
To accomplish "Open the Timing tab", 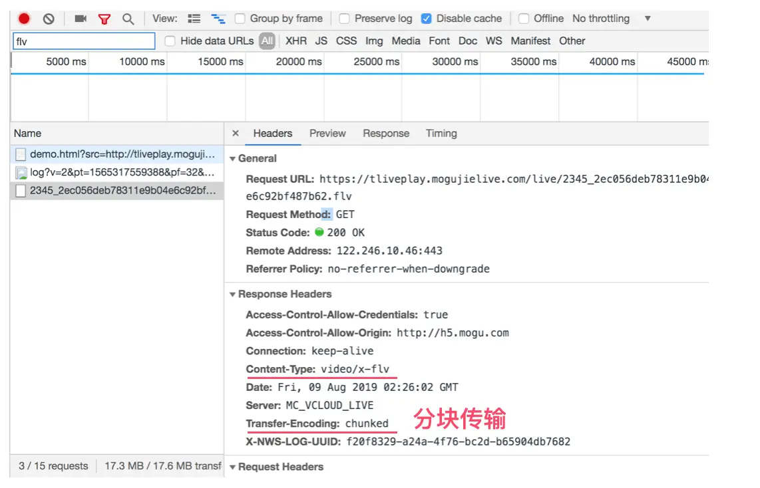I will pyautogui.click(x=441, y=134).
